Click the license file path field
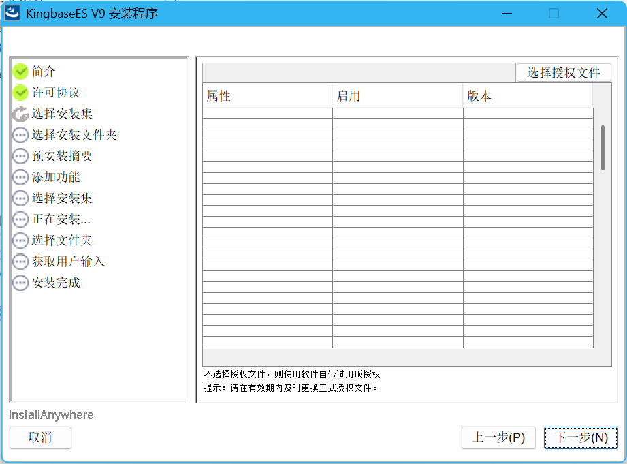Viewport: 627px width, 464px height. [x=359, y=72]
